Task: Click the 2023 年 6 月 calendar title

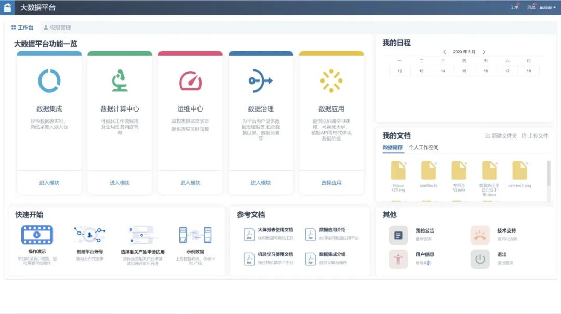Action: 464,52
